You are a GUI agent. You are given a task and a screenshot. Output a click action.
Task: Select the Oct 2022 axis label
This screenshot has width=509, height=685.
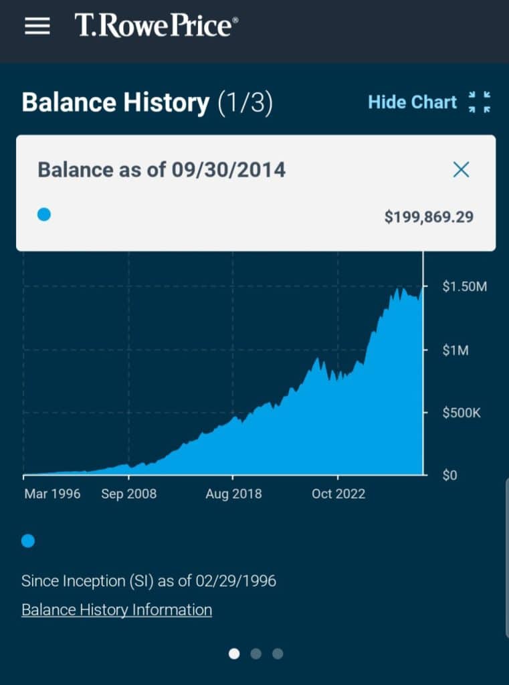click(338, 494)
